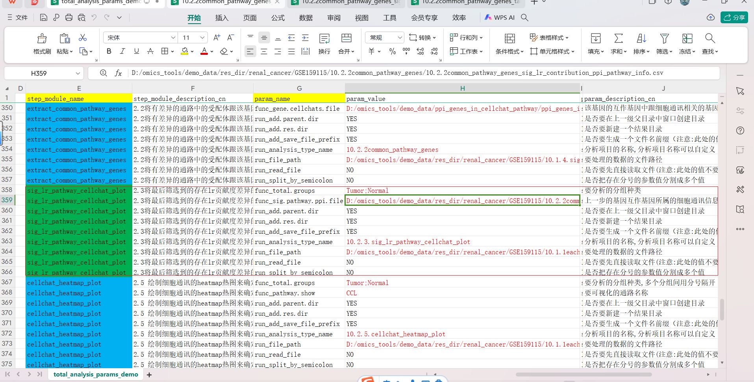This screenshot has width=754, height=382.
Task: Switch to the 公式 Formulas tab
Action: pyautogui.click(x=278, y=18)
